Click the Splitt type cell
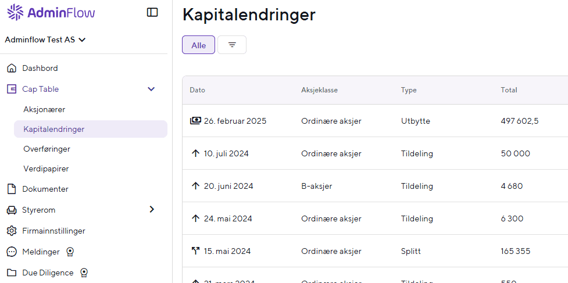This screenshot has height=283, width=568. point(411,251)
